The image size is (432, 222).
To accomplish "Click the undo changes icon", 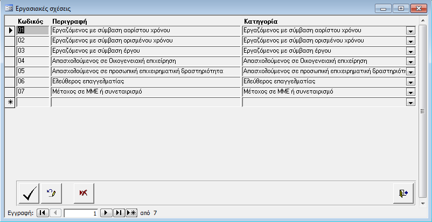I will [52, 193].
